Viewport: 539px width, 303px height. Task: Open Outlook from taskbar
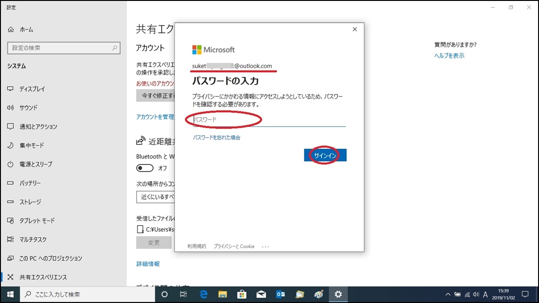coord(281,295)
